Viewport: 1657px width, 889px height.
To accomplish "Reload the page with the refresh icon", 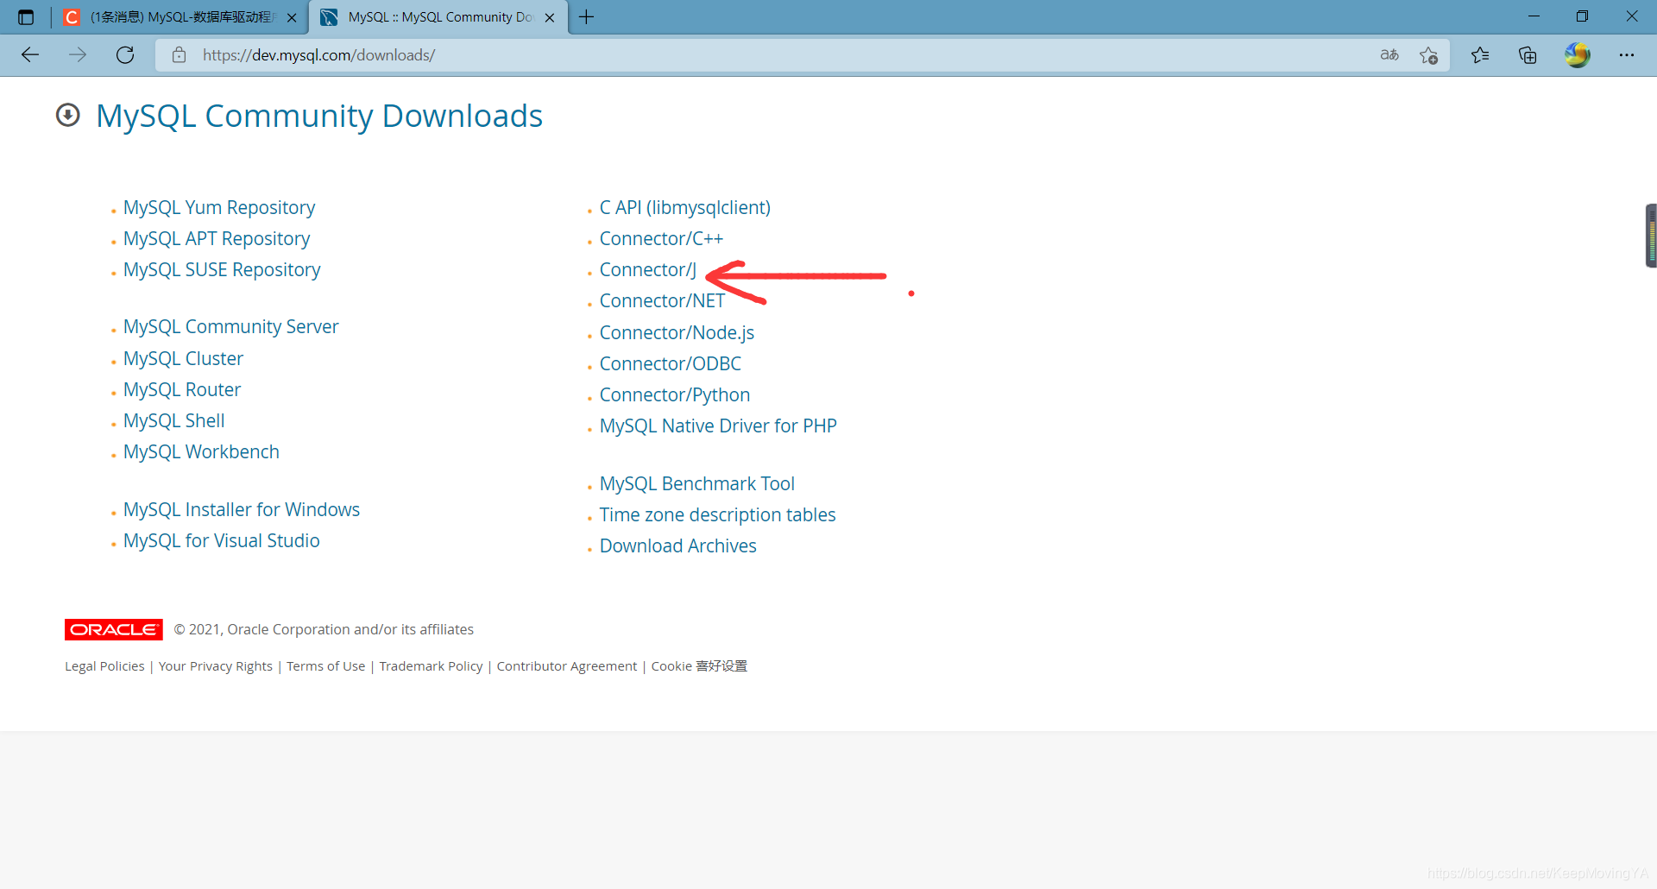I will click(125, 55).
